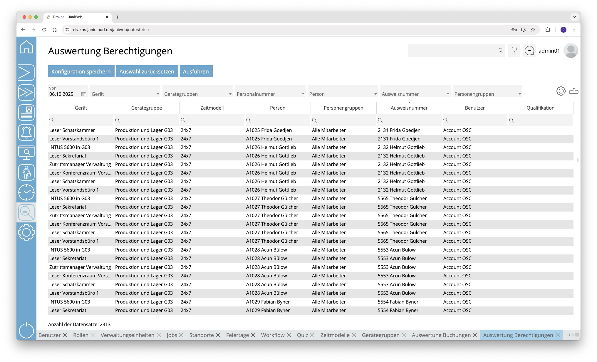Click the export upload icon

point(573,91)
